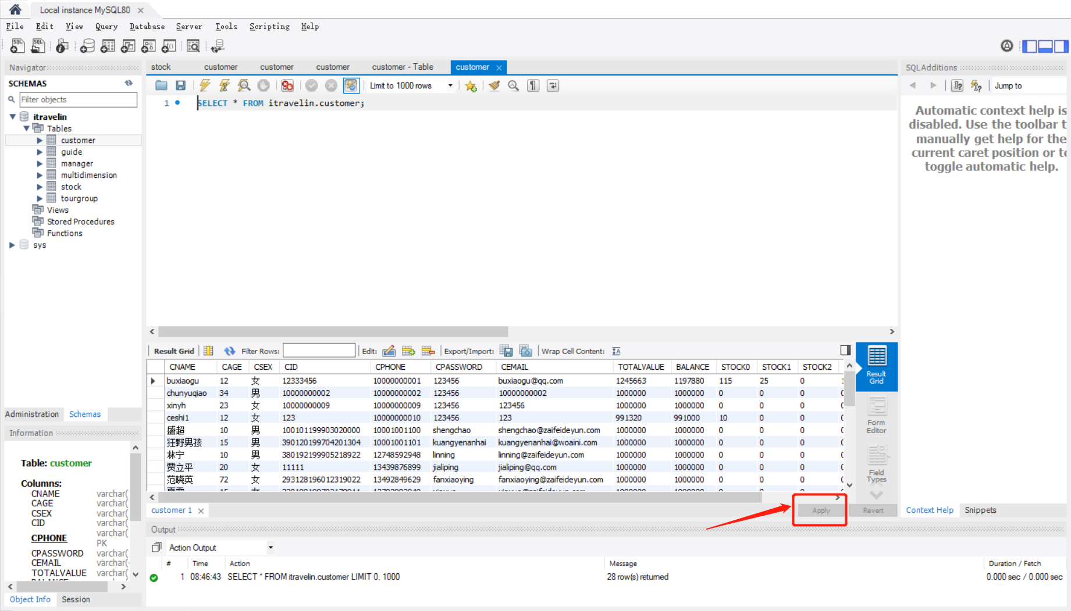Refresh the result grid data
This screenshot has height=611, width=1071.
(x=230, y=351)
